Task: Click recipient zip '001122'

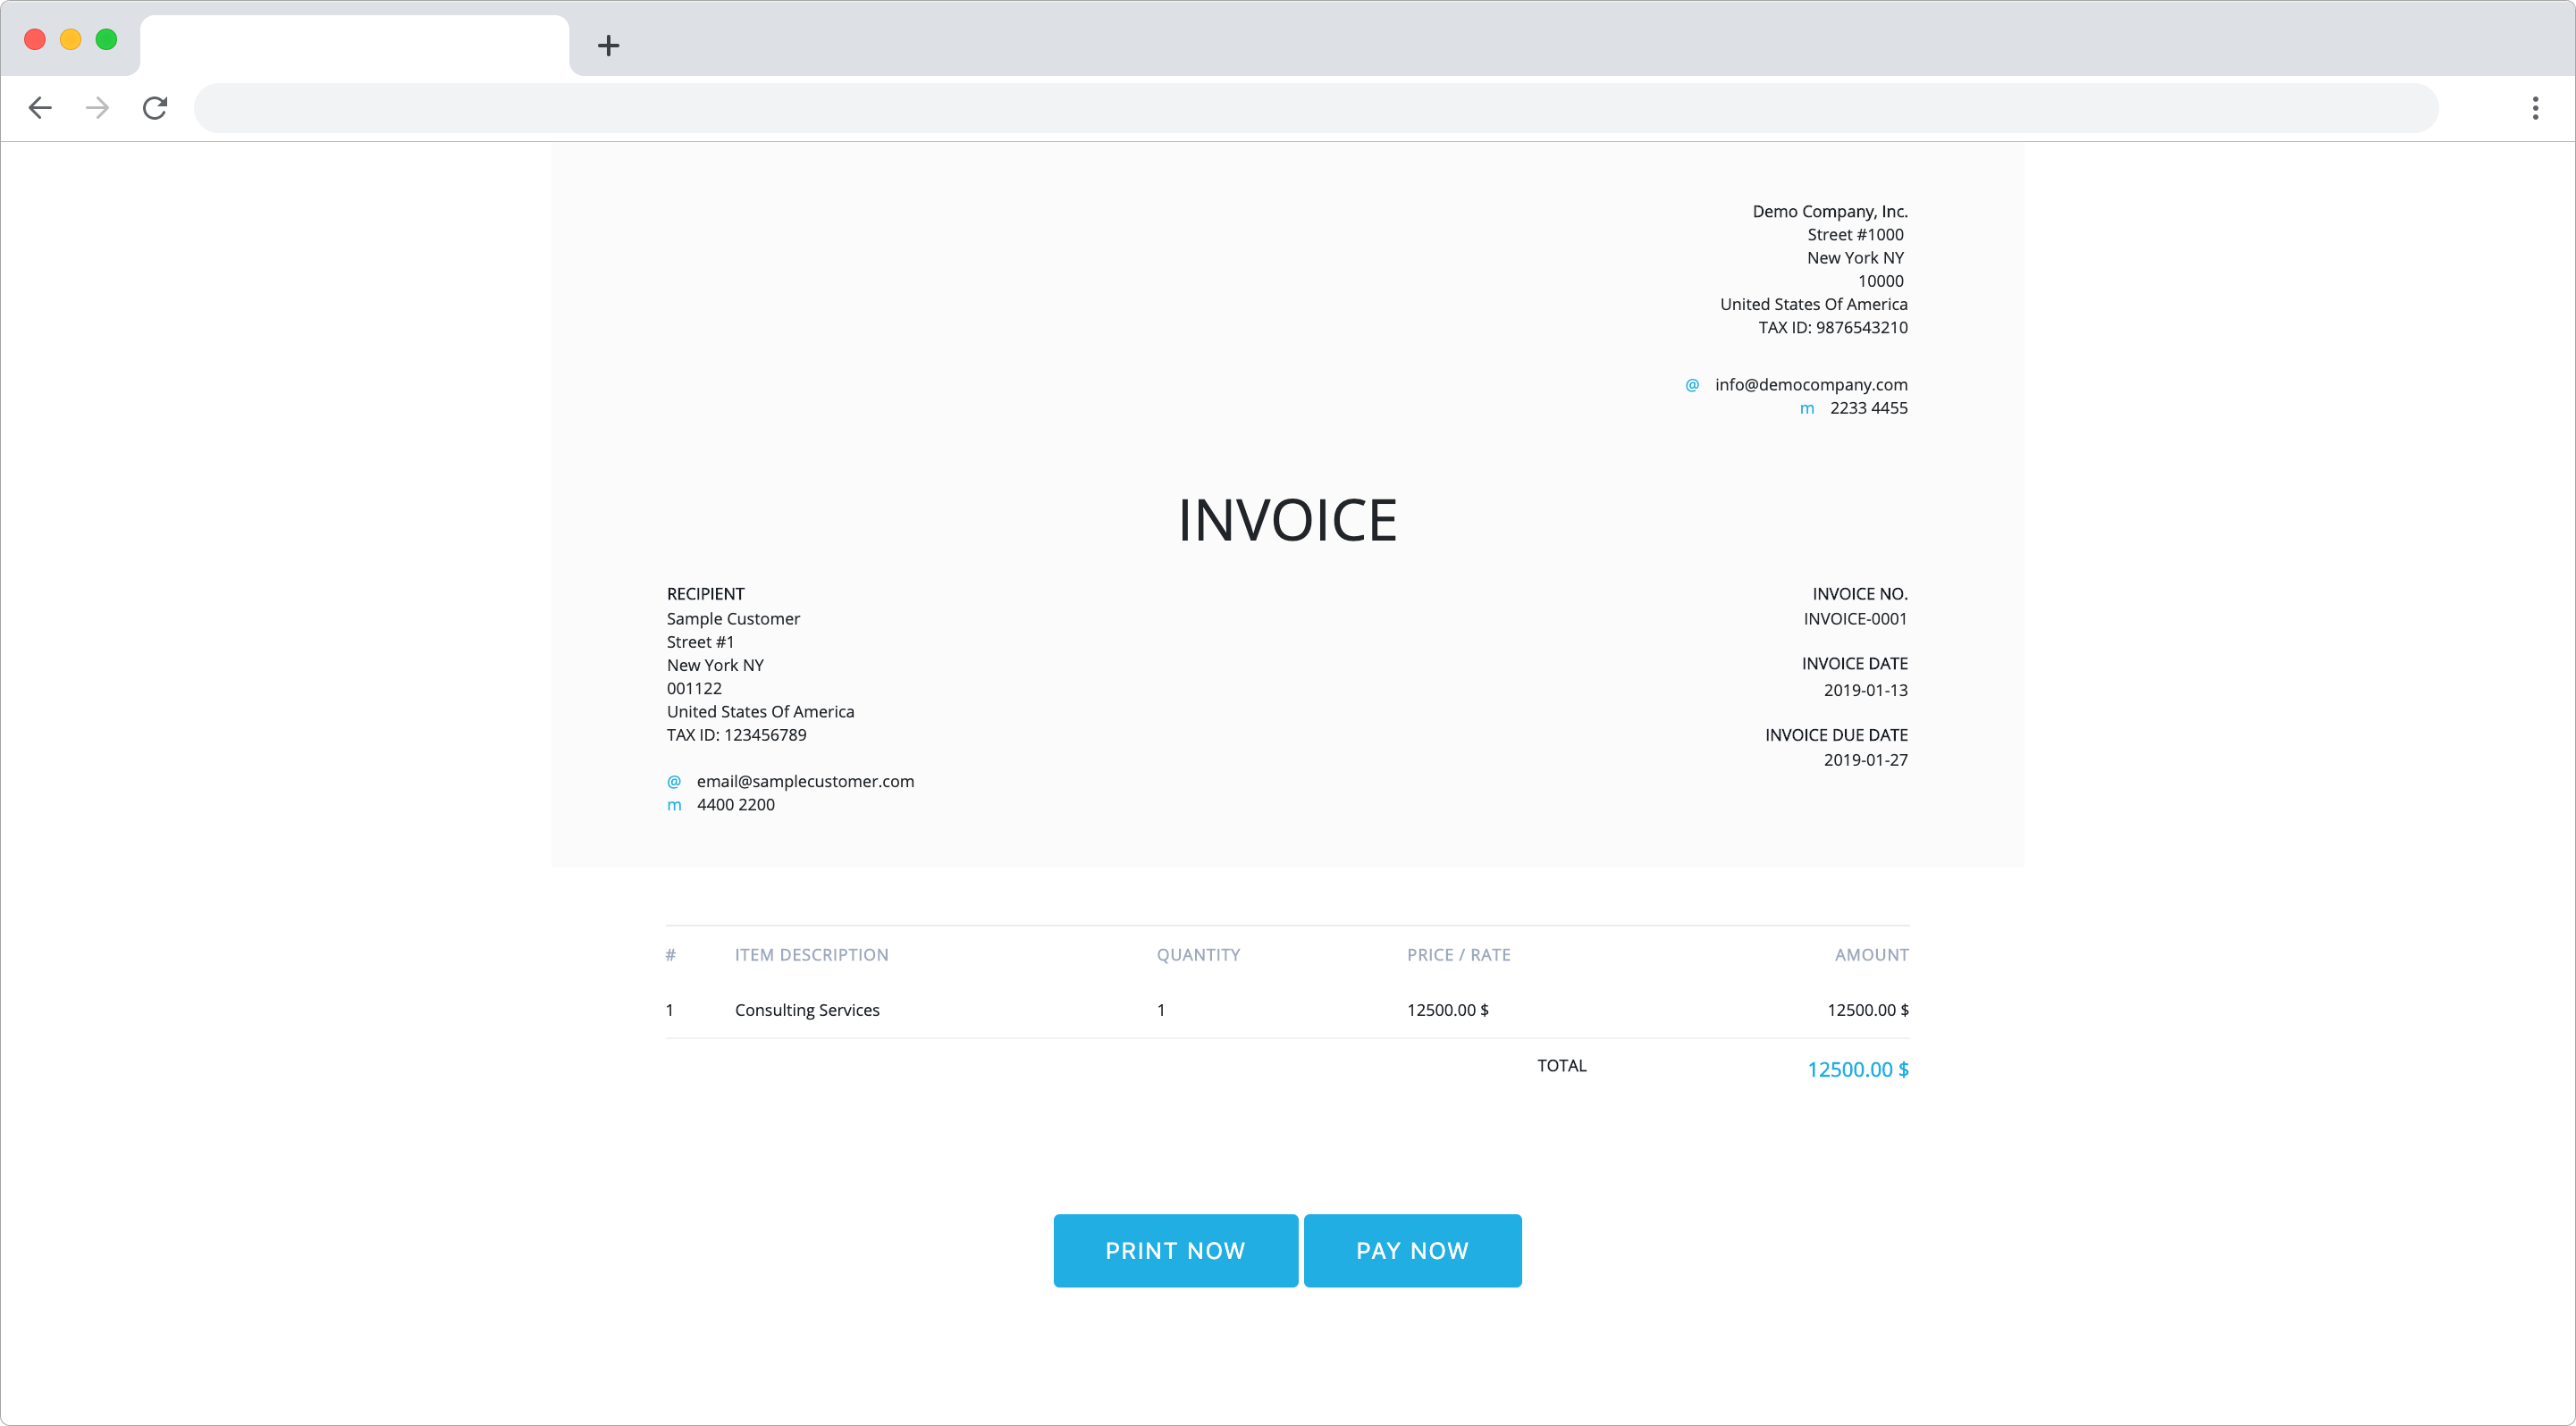Action: coord(694,689)
